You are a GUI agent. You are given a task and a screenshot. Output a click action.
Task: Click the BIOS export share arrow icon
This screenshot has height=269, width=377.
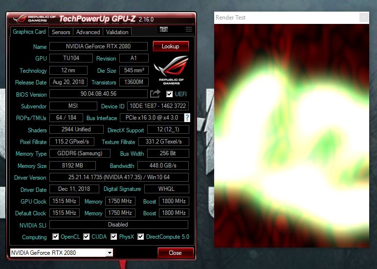pyautogui.click(x=155, y=94)
